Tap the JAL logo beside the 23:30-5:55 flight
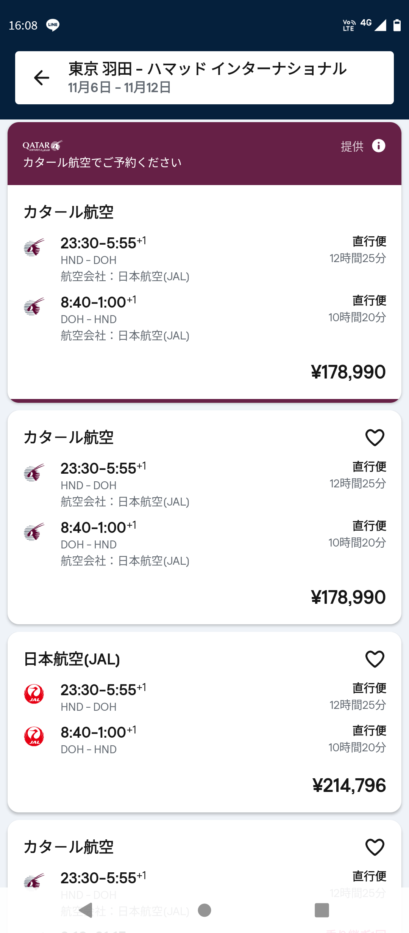 pos(34,694)
